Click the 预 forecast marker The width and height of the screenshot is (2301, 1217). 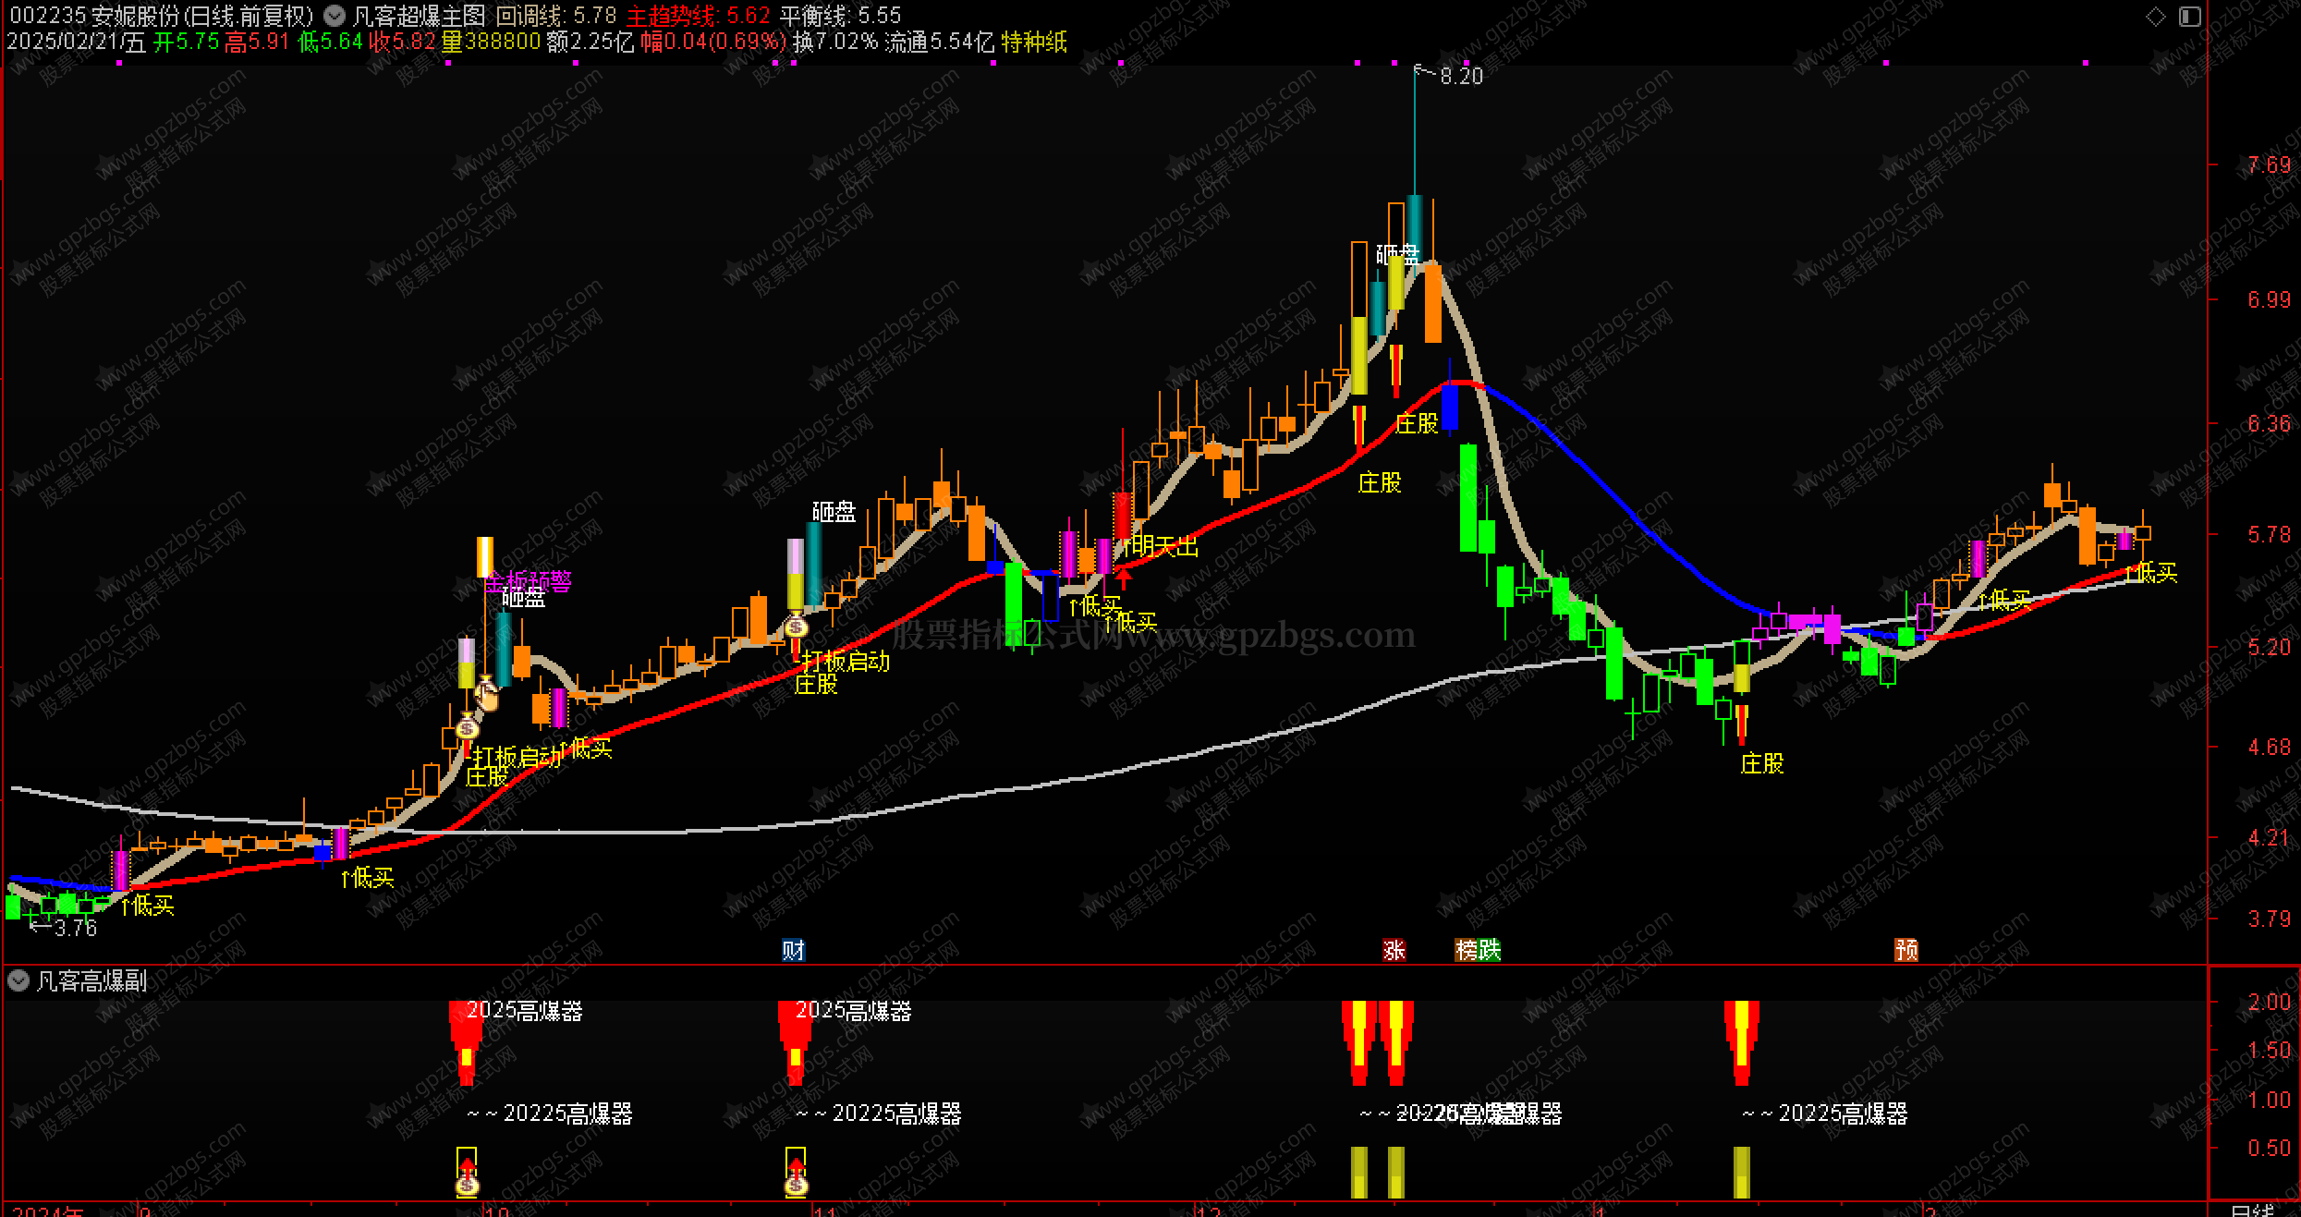[x=1906, y=950]
